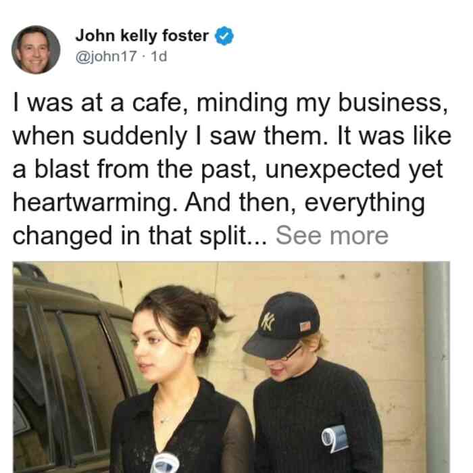Click the gray pipe at the photo's edge
Screen dimensions: 473x473
[x=437, y=367]
